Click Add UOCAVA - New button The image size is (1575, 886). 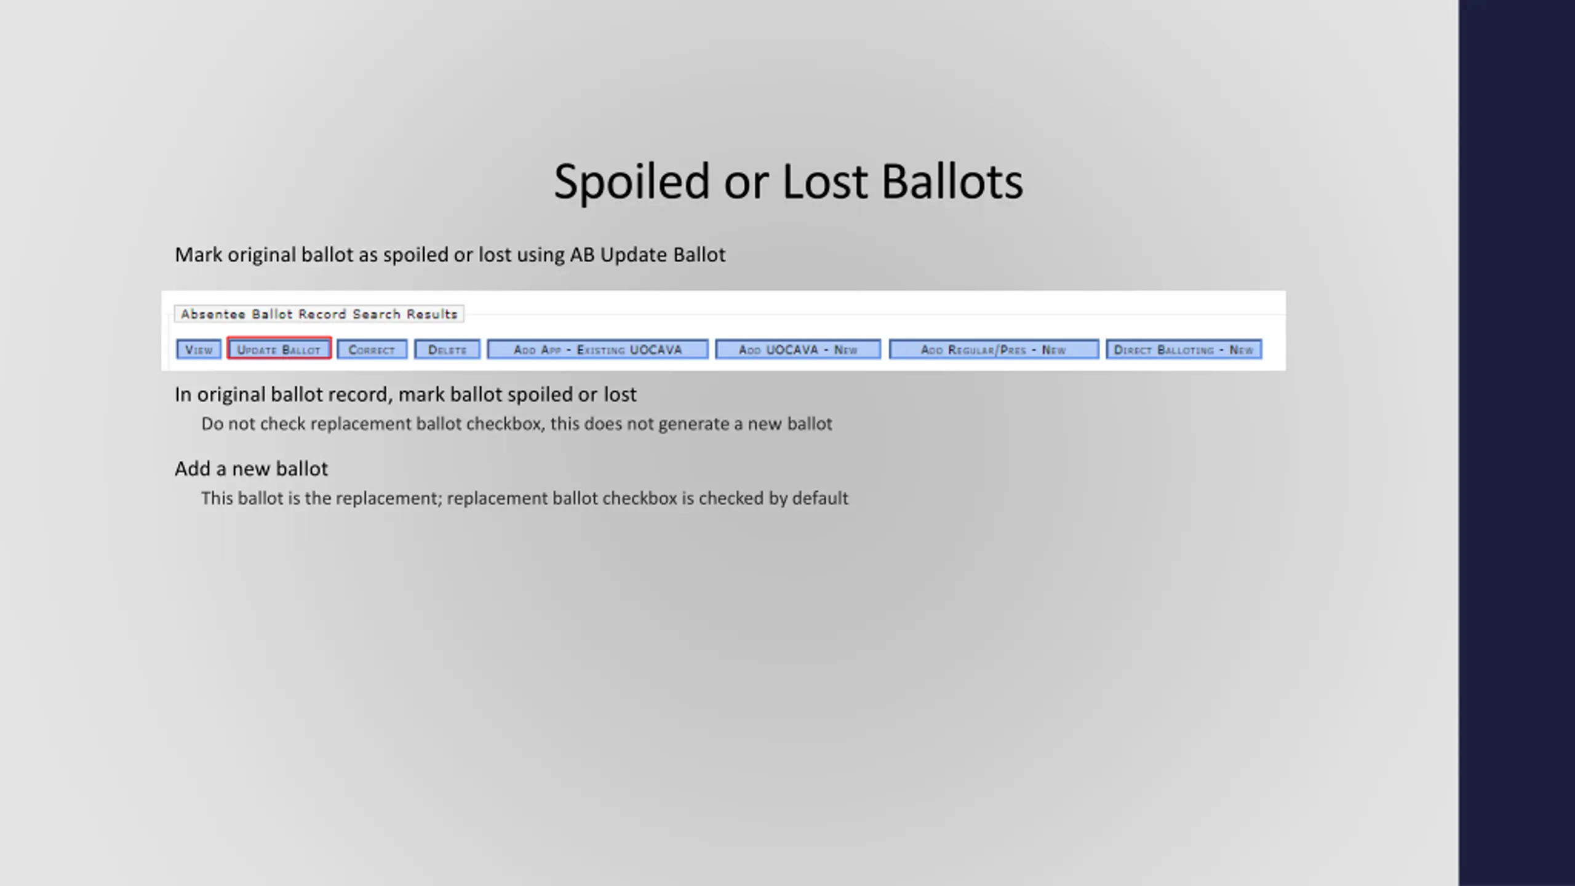798,349
